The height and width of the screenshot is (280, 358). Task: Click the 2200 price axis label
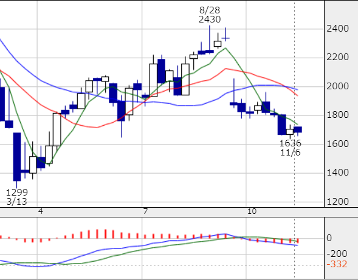[338, 57]
